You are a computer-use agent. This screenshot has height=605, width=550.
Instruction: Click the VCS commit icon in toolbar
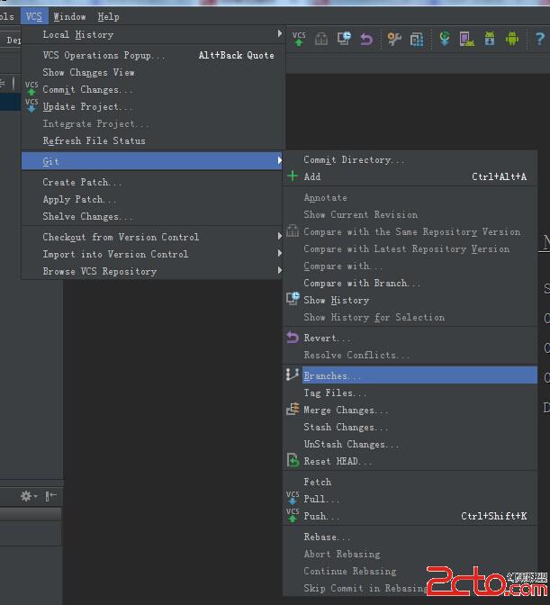tap(299, 39)
